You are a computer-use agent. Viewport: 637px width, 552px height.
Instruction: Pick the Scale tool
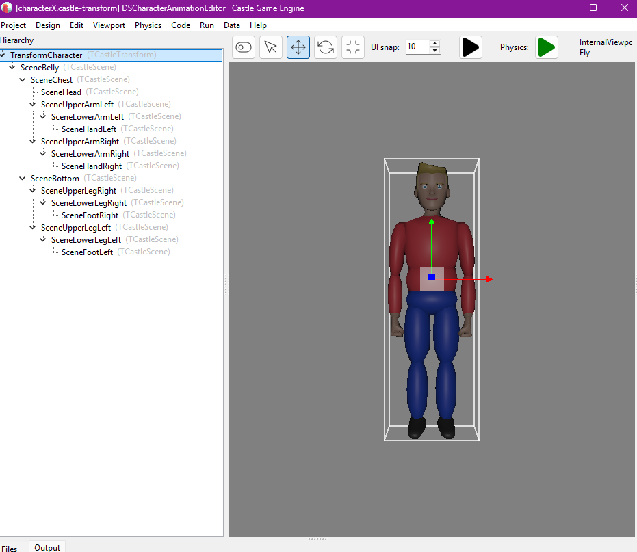353,47
